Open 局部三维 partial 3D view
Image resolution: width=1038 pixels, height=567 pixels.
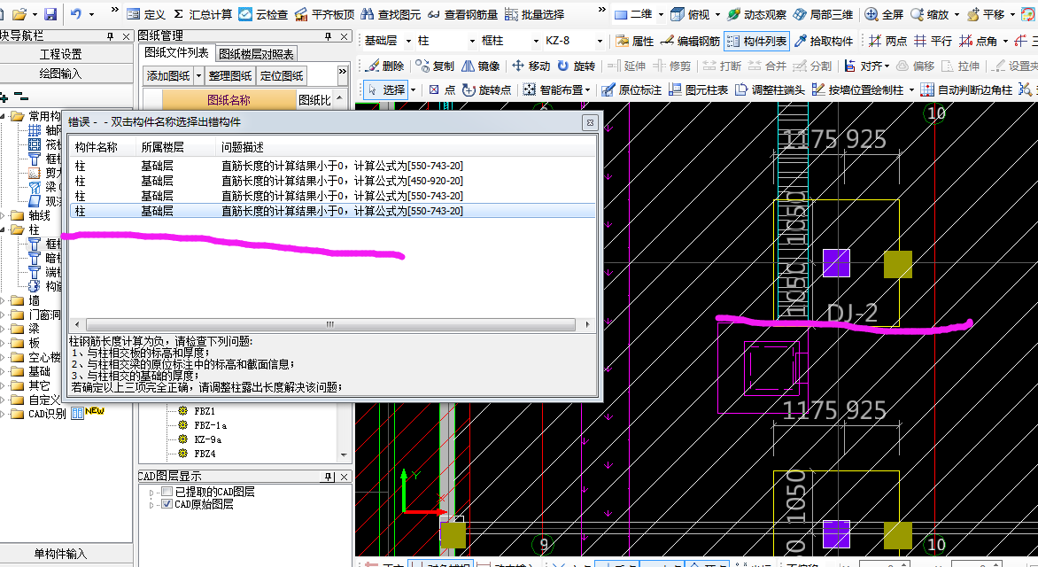[x=823, y=14]
